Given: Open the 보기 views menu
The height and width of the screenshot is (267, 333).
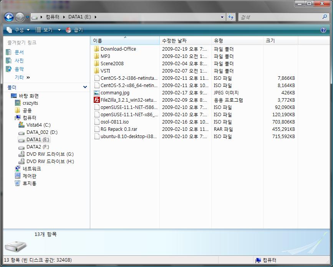Looking at the screenshot, I should (x=44, y=30).
